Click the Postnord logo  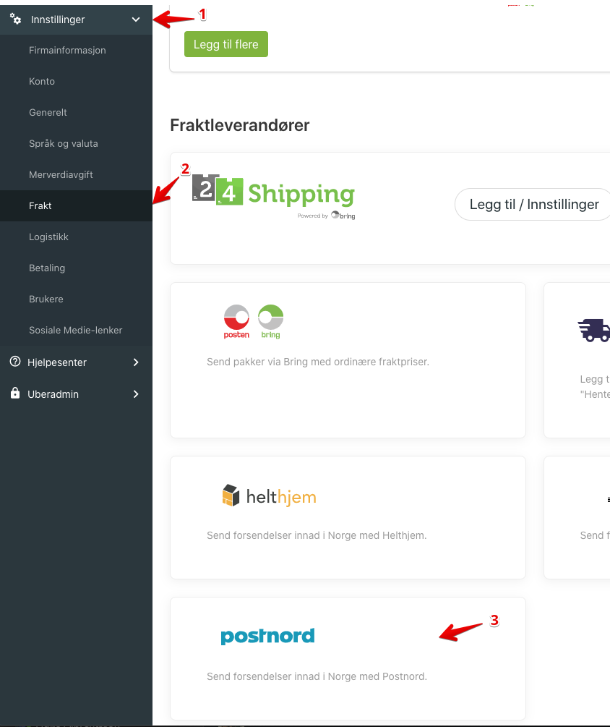click(x=267, y=636)
